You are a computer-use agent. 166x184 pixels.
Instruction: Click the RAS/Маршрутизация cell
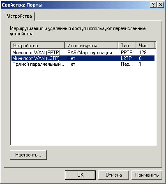point(90,53)
